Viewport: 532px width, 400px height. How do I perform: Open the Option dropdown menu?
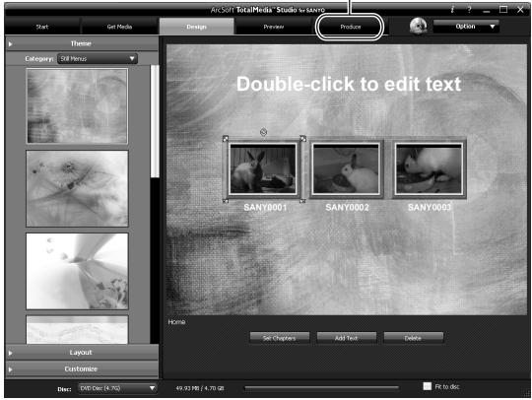tap(466, 27)
